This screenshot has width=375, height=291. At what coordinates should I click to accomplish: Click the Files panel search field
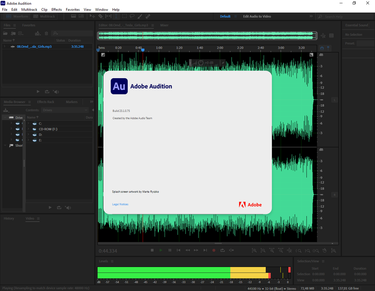pos(72,33)
